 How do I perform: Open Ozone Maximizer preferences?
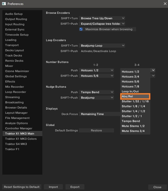point(22,71)
